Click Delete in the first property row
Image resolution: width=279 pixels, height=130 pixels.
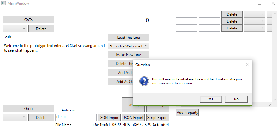(x=232, y=14)
